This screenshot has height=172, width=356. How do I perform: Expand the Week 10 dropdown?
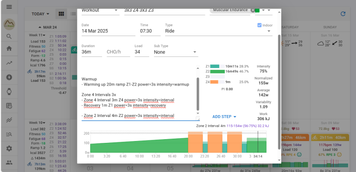point(37,123)
